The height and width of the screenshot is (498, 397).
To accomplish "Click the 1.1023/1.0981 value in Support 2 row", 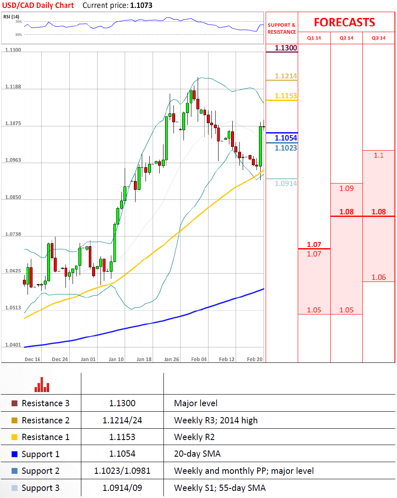I will coord(122,471).
